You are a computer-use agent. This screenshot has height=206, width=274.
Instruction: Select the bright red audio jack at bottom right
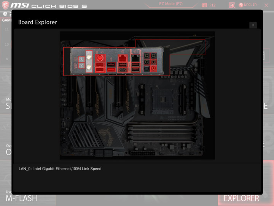(x=154, y=69)
